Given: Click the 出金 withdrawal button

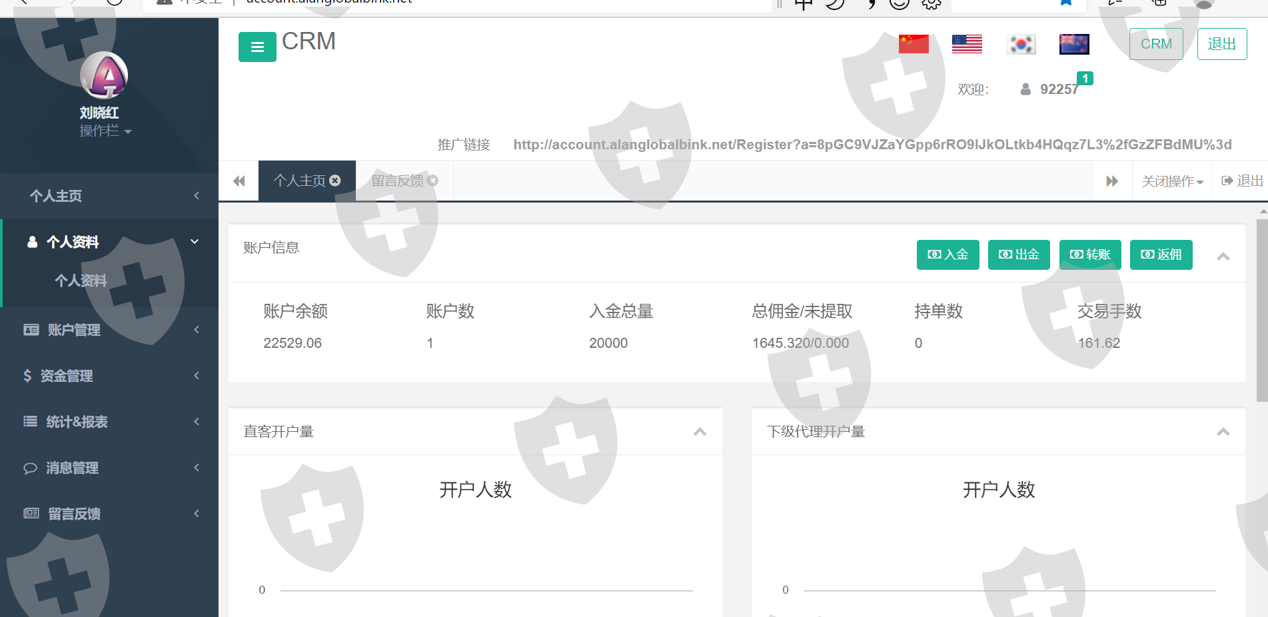Looking at the screenshot, I should click(x=1019, y=255).
